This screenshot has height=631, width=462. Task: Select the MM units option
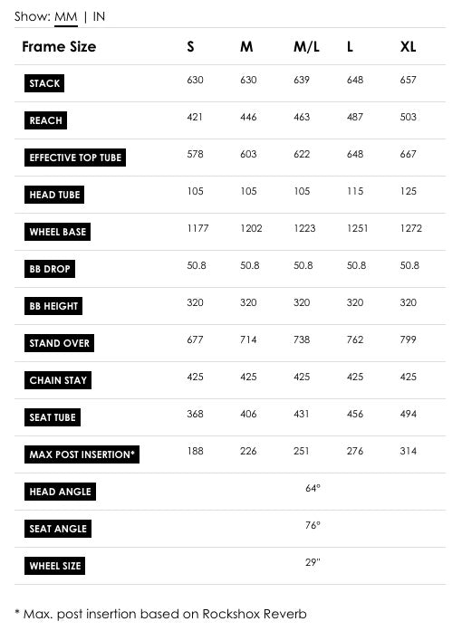point(65,16)
